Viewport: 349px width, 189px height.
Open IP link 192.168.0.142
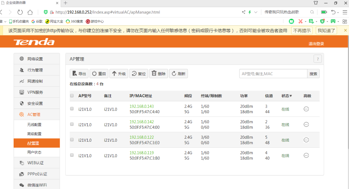pyautogui.click(x=141, y=122)
